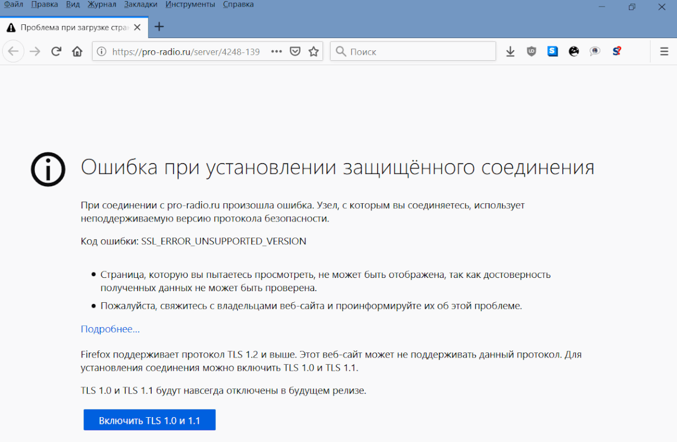
Task: Select the 'Проблема при загрузке страницы' tab
Action: point(73,27)
